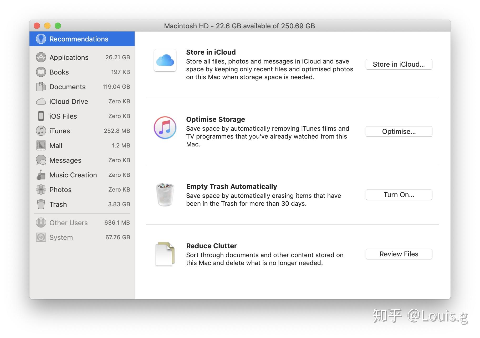Image resolution: width=480 pixels, height=338 pixels.
Task: Click the iTunes note icon in sidebar
Action: (41, 131)
